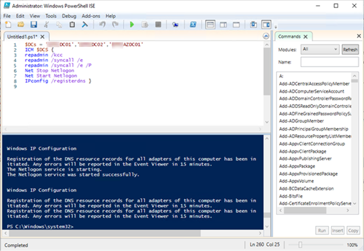Image resolution: width=364 pixels, height=251 pixels.
Task: Select the Untitled1.ps1 script tab
Action: click(23, 37)
